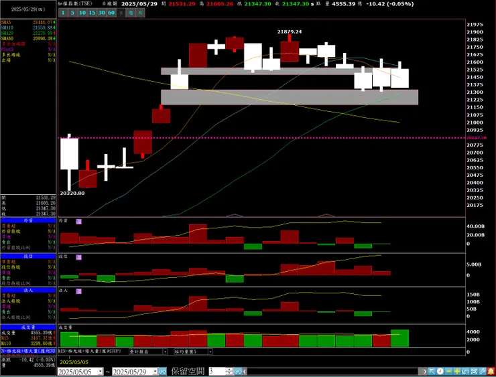Switch to 30-minute timeframe
Screen dimensions: 496x377
coord(101,13)
